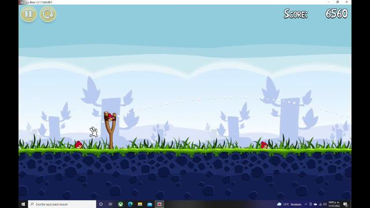The image size is (370, 208).
Task: Focus the taskbar search box
Action: click(x=62, y=204)
